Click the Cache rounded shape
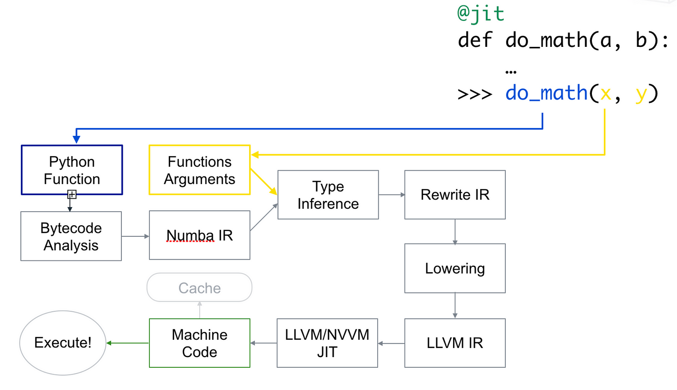 (x=199, y=287)
